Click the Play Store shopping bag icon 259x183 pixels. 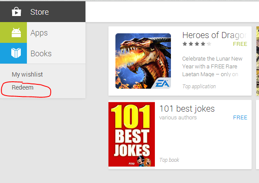16,12
